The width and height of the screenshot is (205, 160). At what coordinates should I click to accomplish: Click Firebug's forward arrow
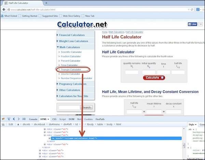[x=19, y=119]
